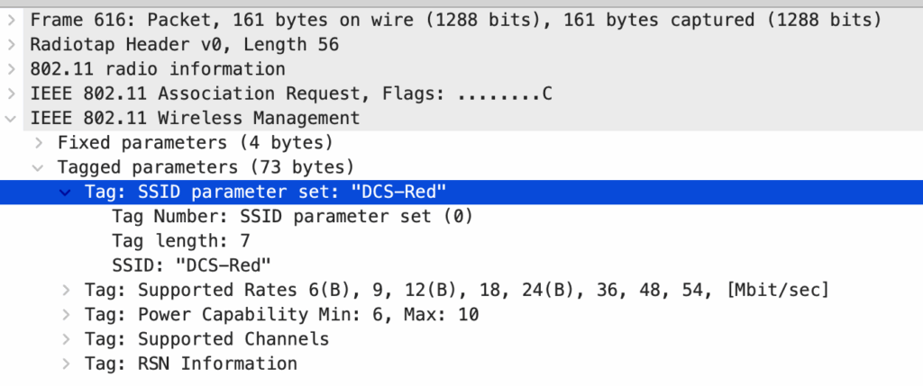Collapse the IEEE 802.11 Wireless Management section

click(10, 118)
